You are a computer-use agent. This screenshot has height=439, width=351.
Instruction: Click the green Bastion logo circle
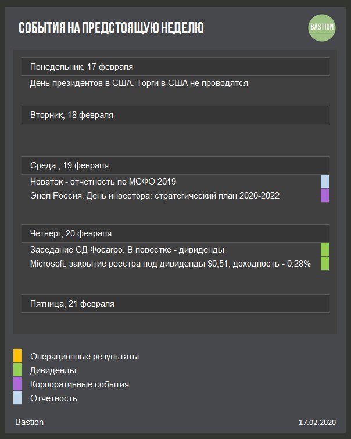[x=321, y=28]
